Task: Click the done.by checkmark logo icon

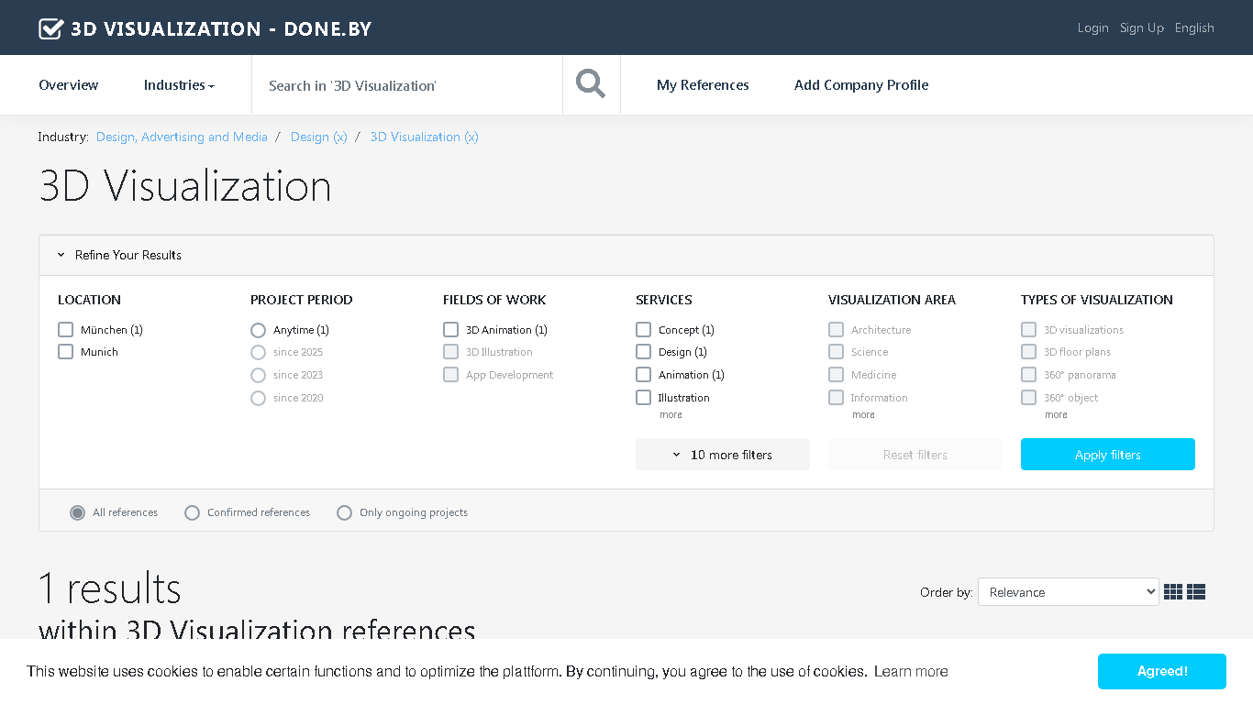Action: pos(50,28)
